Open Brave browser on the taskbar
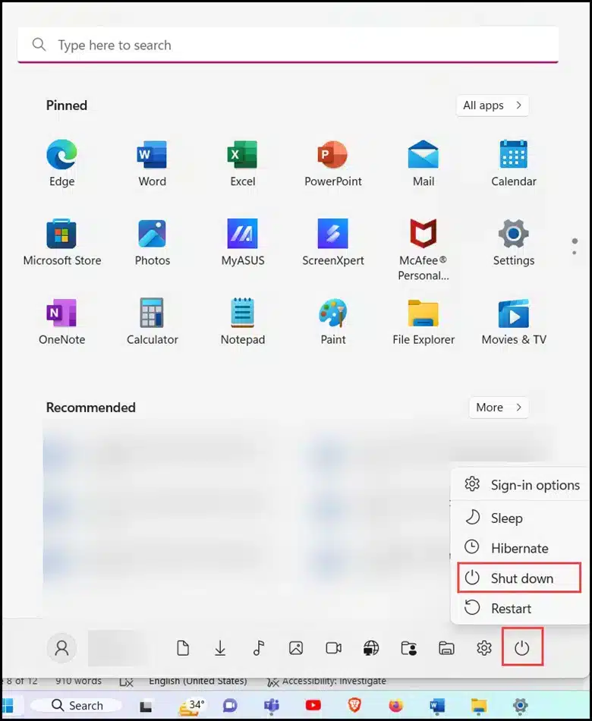The image size is (592, 721). 354,705
